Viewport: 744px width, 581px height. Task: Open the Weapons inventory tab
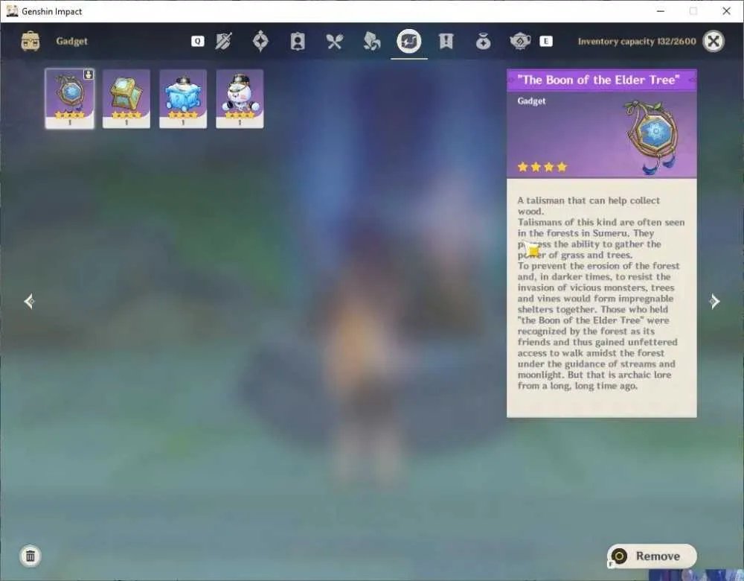[223, 41]
